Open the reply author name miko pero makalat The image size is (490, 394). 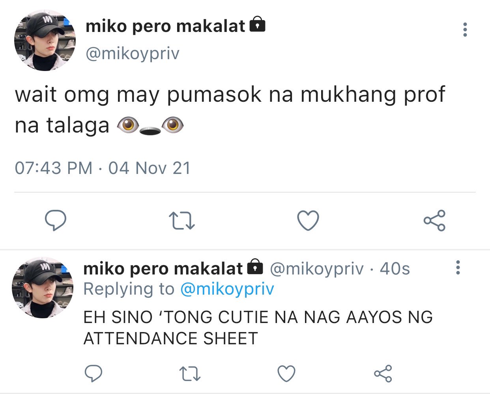tap(163, 269)
